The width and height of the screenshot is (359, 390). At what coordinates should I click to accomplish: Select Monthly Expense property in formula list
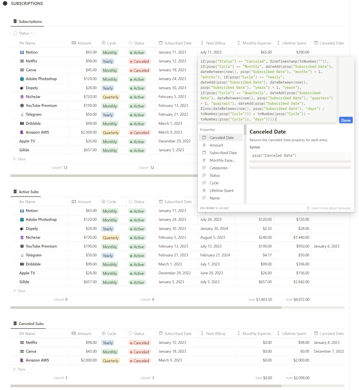coord(222,160)
